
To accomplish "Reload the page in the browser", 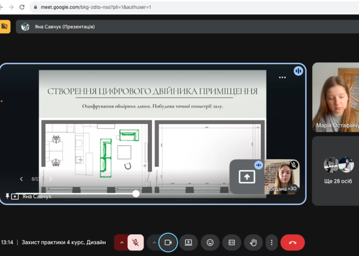I will 22,7.
